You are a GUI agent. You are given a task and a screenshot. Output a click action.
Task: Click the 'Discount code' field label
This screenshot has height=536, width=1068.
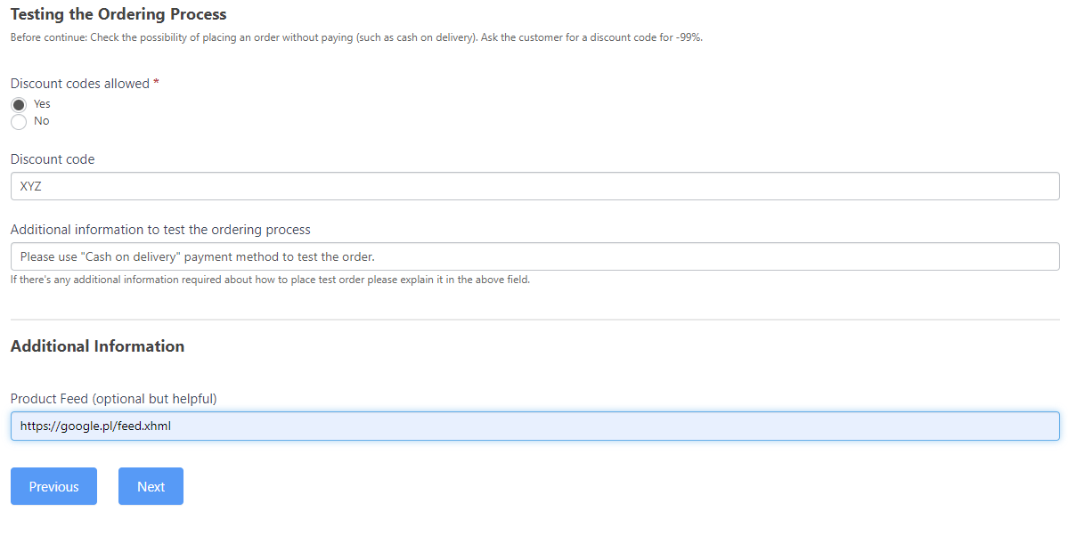[x=53, y=159]
